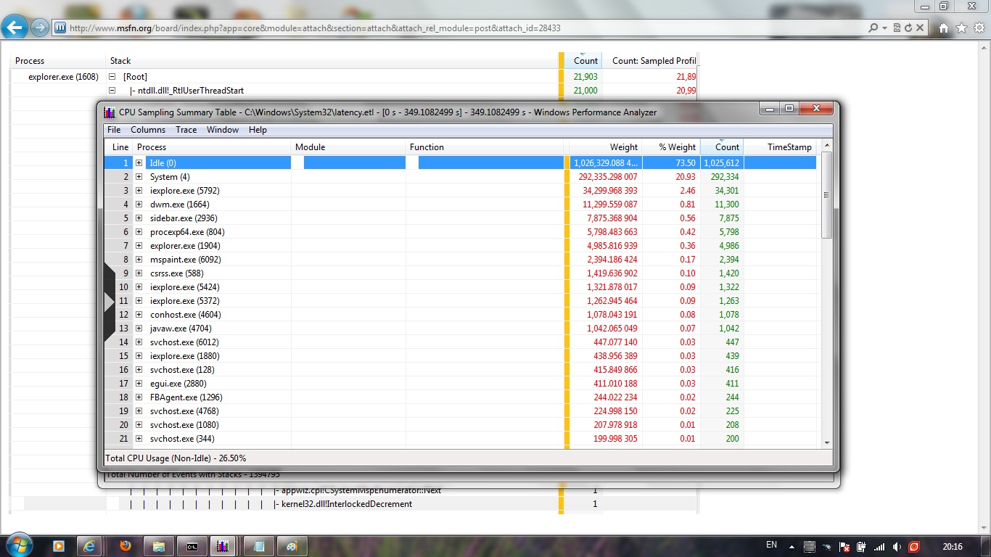Sort by the % Weight column header

point(671,147)
